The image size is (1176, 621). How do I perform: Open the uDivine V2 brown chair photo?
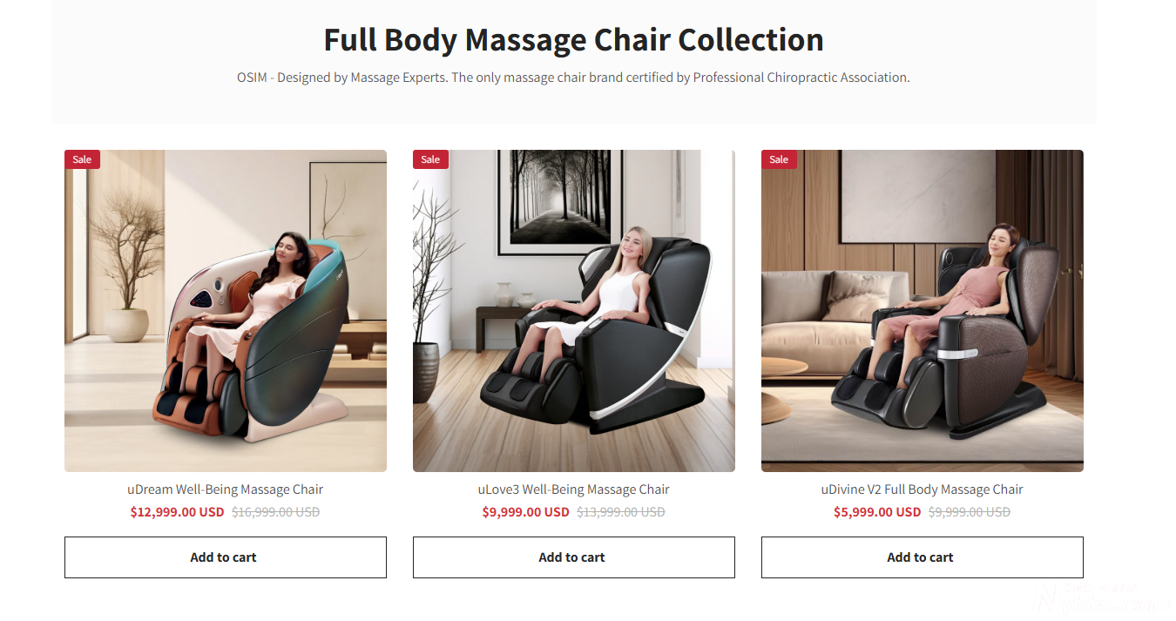[x=923, y=311]
